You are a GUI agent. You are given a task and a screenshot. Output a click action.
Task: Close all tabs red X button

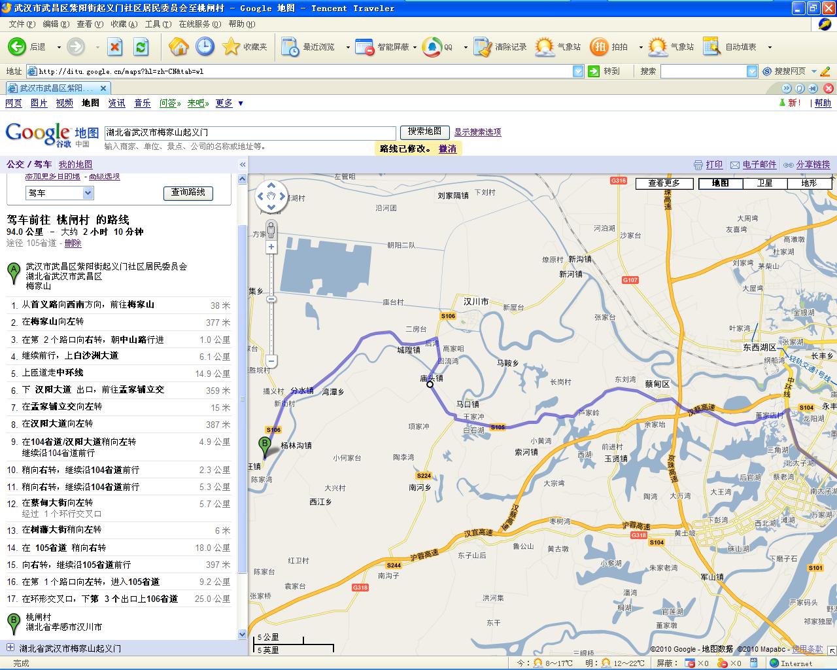(828, 88)
